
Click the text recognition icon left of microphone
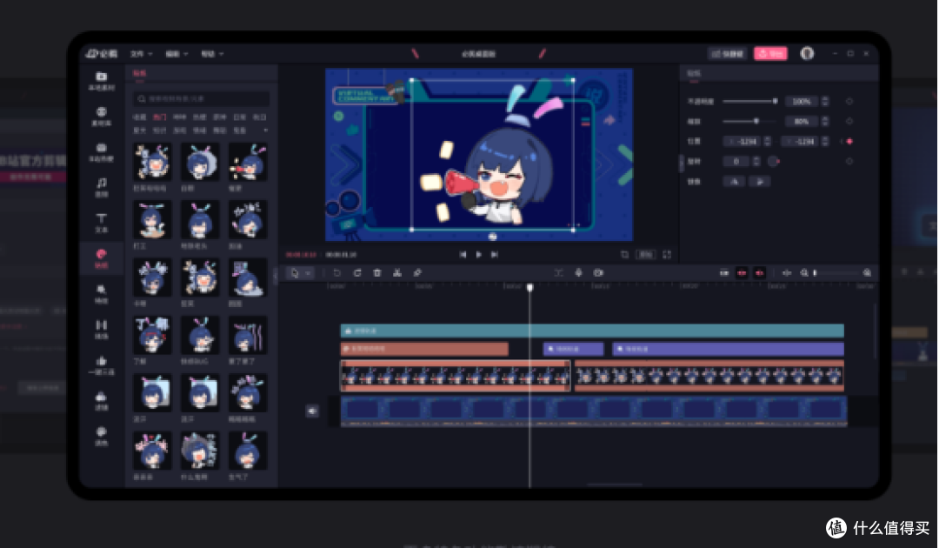coord(558,272)
